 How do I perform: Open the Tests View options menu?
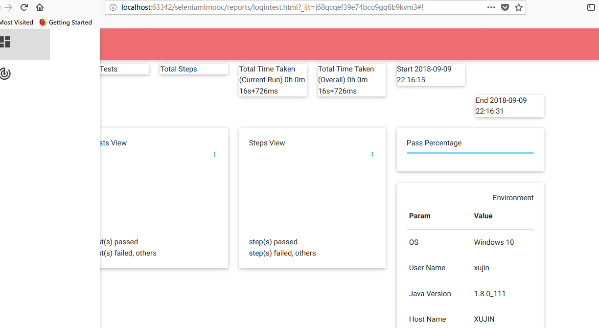tap(214, 154)
